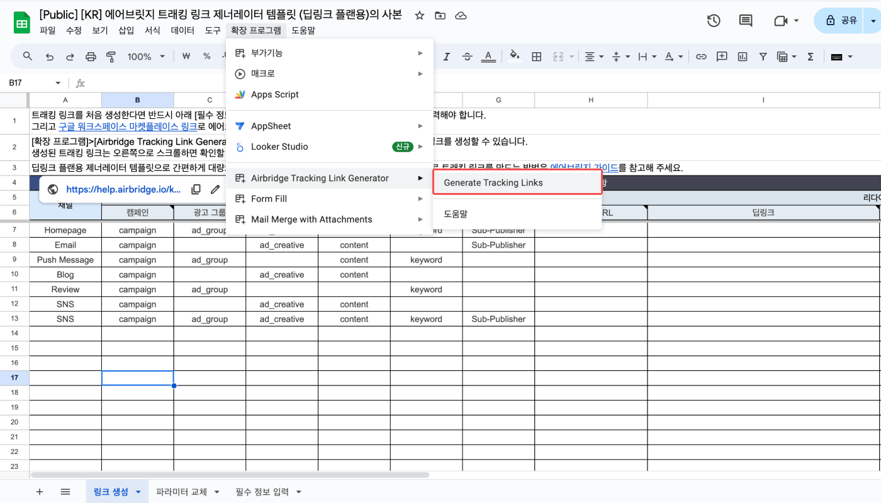Print the spreadsheet
This screenshot has width=881, height=503.
[91, 57]
